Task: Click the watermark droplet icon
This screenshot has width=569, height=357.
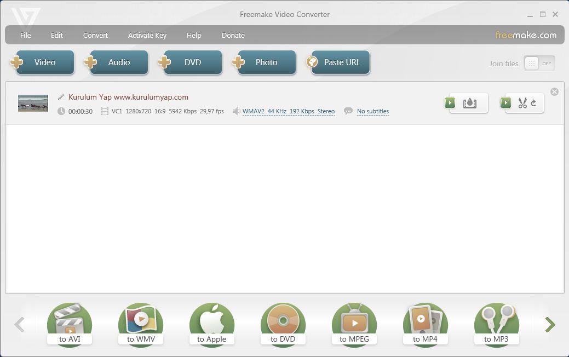Action: (x=469, y=103)
